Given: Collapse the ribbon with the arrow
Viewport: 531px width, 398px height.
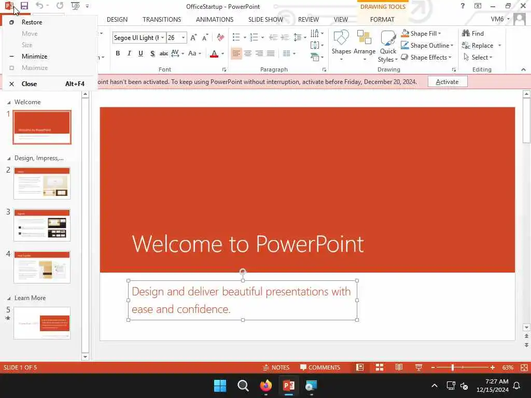Looking at the screenshot, I should click(x=523, y=69).
